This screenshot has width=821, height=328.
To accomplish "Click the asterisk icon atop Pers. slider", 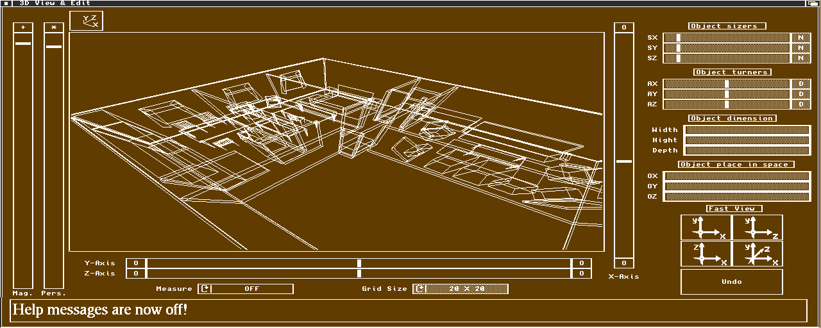I will click(x=54, y=28).
